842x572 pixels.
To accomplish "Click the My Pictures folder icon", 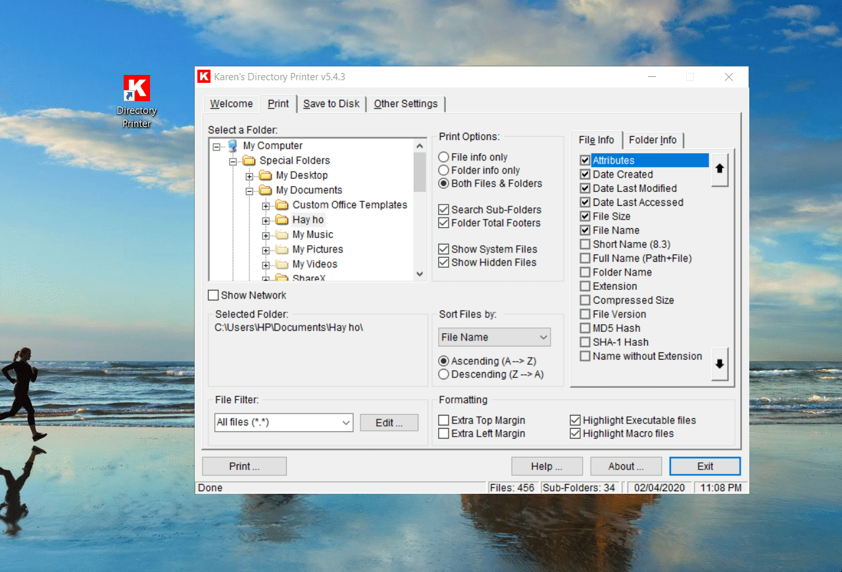I will pos(282,249).
